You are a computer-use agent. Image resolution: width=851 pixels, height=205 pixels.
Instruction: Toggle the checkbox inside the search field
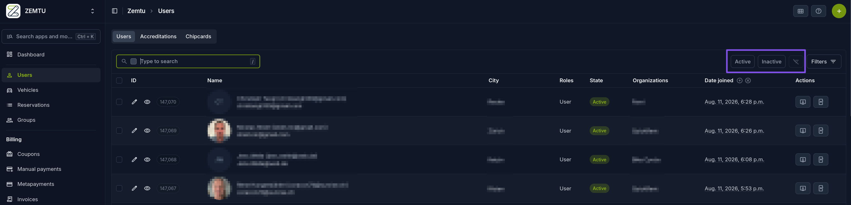133,62
